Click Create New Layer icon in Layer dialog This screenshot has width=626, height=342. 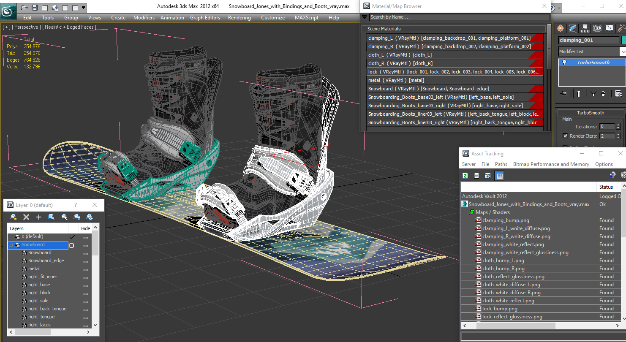(x=14, y=217)
